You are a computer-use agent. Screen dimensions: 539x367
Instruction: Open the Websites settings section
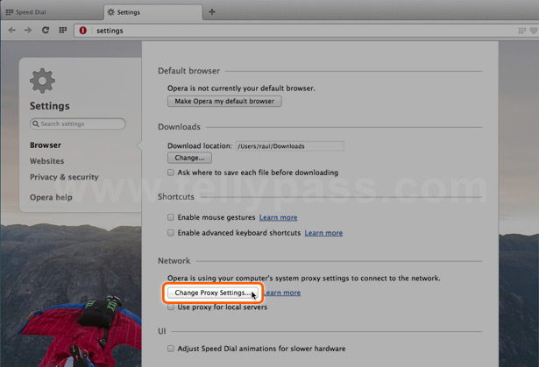point(46,161)
